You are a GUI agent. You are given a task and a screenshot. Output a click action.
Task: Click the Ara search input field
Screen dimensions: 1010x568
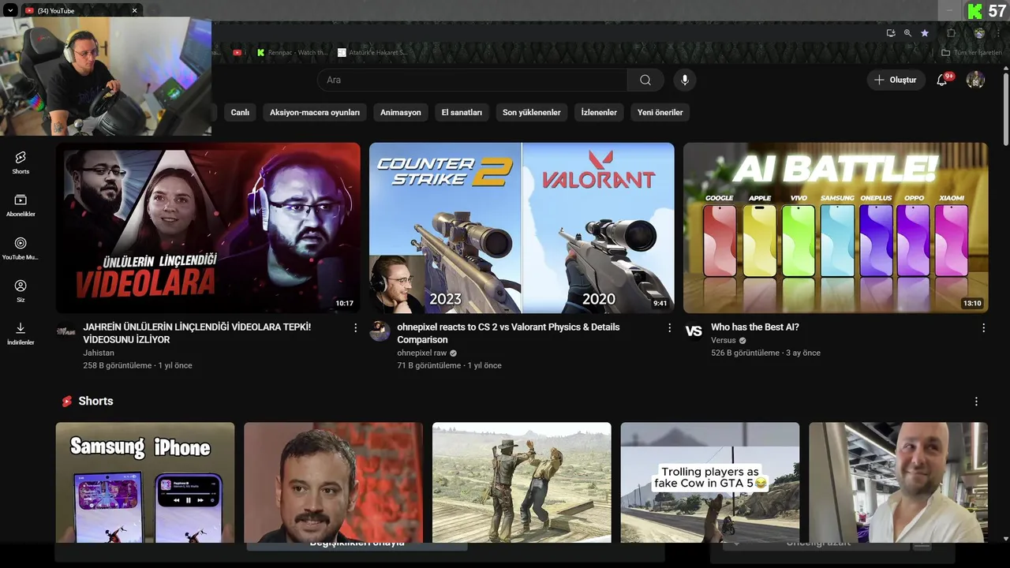coord(472,80)
